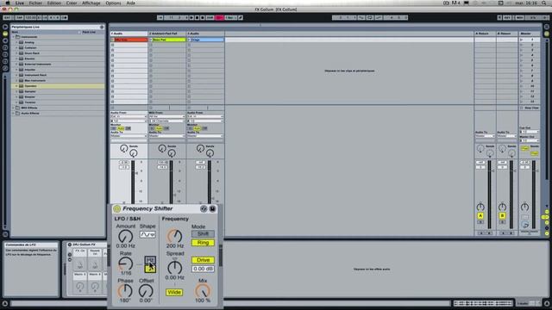
Task: Enable Draw Mode pencil in toolbar
Action: (x=241, y=17)
